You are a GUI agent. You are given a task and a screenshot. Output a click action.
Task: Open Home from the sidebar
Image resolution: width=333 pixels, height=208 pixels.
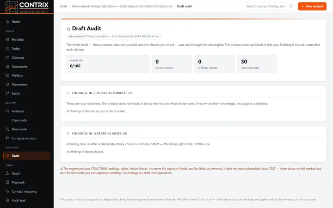27,22
